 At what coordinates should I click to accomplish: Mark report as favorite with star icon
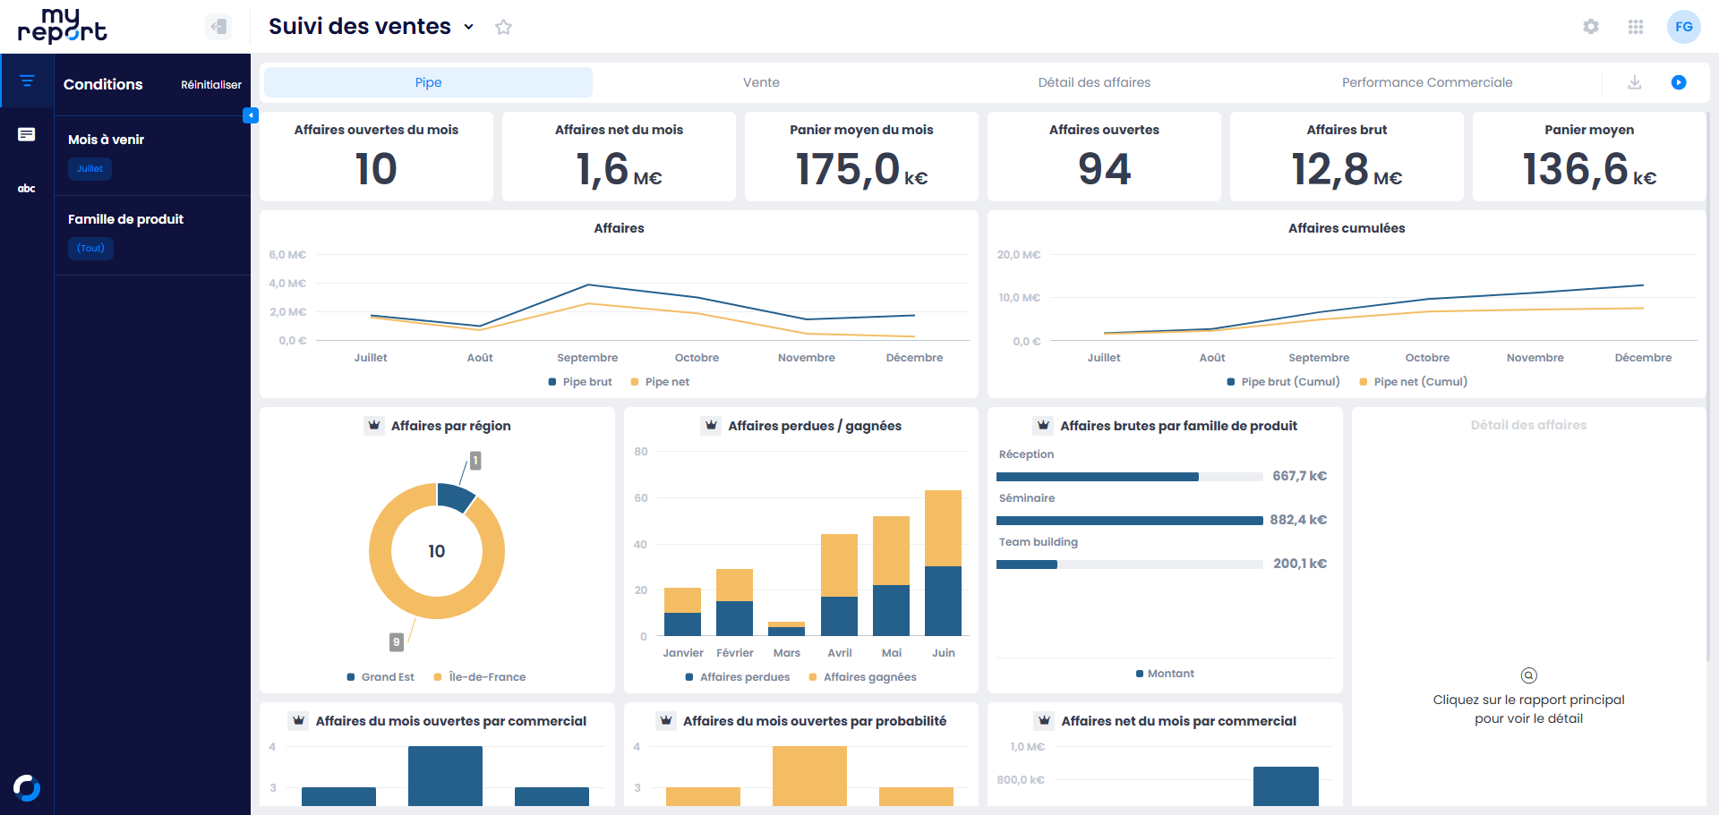[503, 27]
